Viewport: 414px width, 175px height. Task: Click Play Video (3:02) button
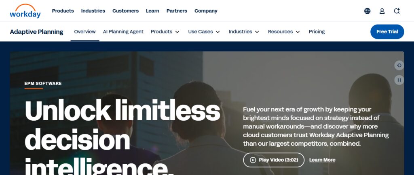coord(274,160)
